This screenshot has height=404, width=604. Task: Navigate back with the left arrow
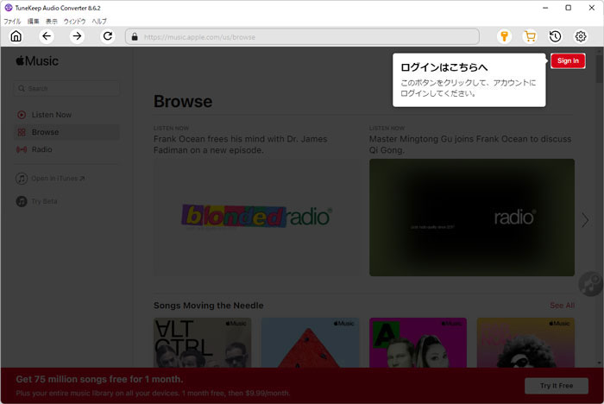coord(47,36)
